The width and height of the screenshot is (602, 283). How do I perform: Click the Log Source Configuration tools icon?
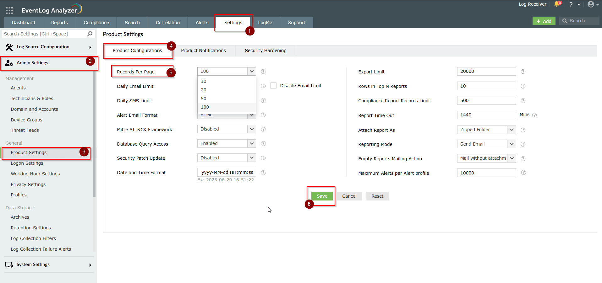[x=9, y=47]
